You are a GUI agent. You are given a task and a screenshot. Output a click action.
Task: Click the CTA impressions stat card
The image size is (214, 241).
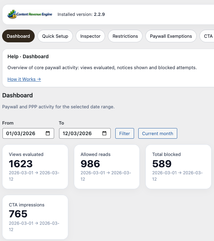(x=35, y=217)
